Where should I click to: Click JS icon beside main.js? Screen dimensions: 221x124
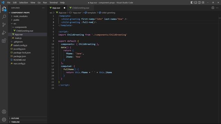tap(13, 38)
